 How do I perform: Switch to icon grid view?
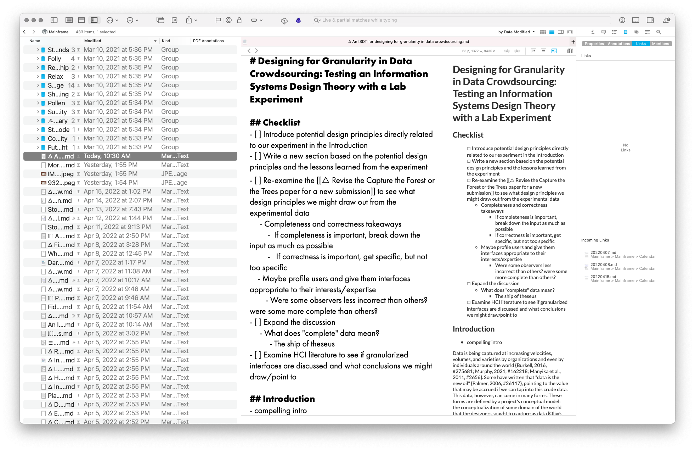pos(543,32)
